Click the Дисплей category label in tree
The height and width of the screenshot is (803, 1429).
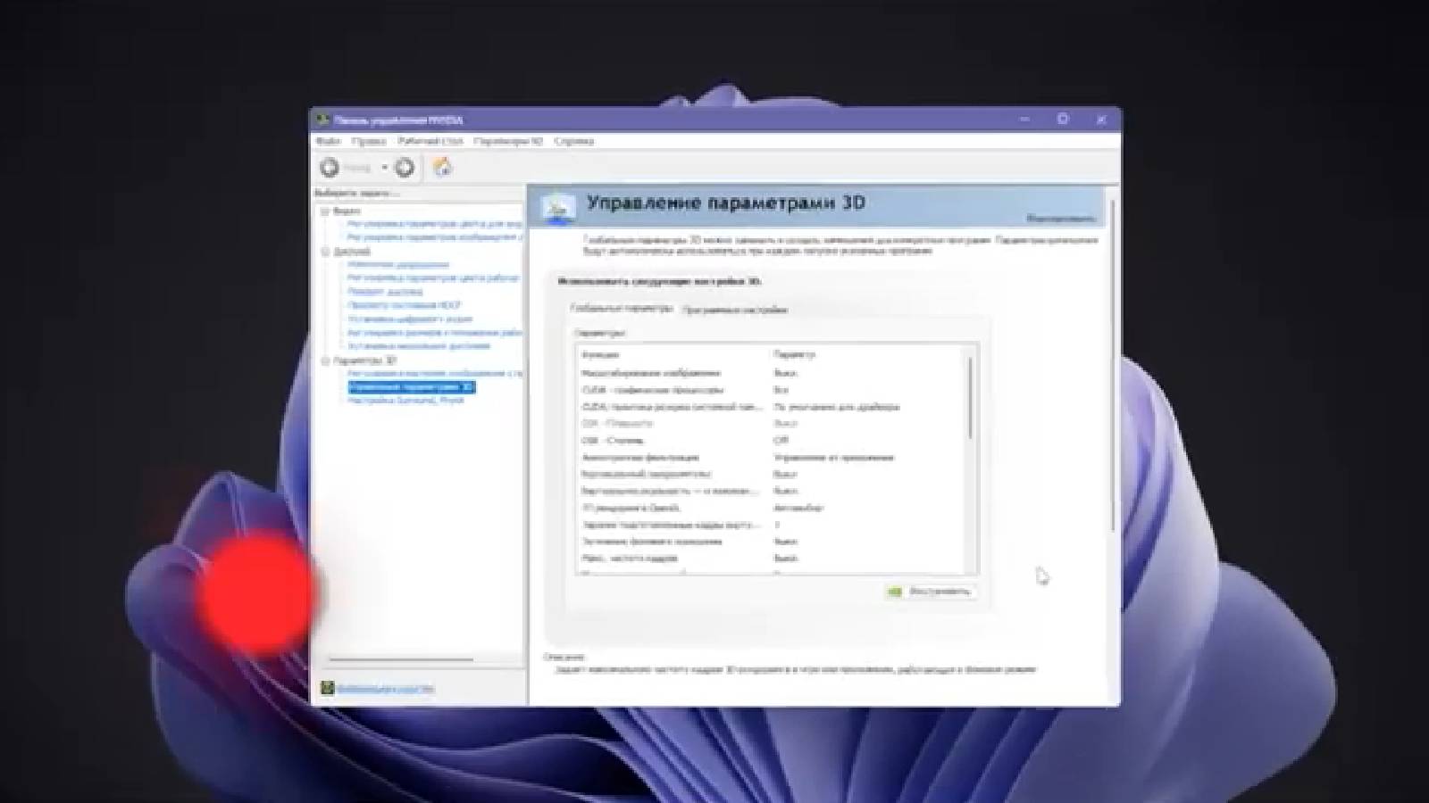coord(352,252)
